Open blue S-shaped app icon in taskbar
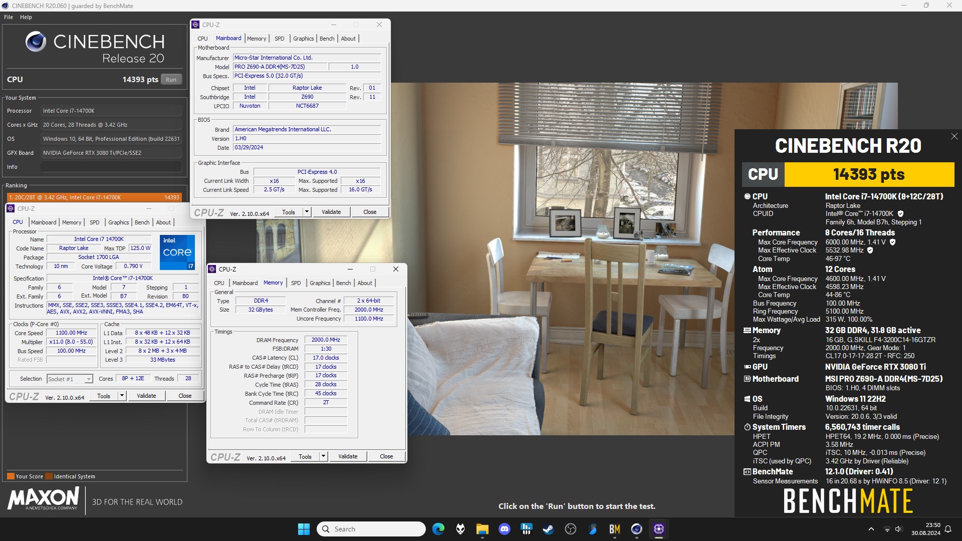The width and height of the screenshot is (962, 541). [593, 529]
